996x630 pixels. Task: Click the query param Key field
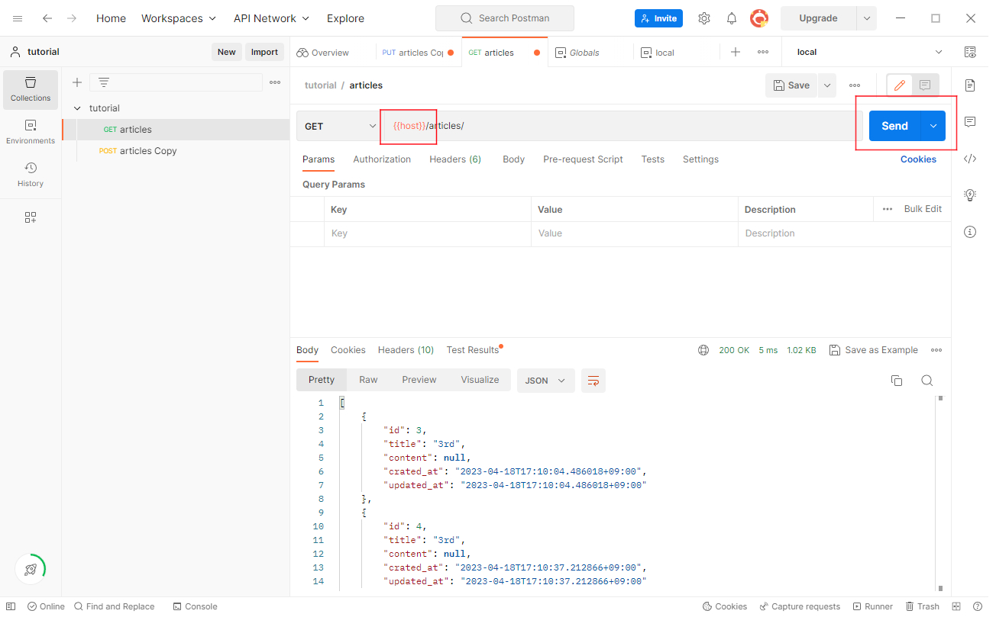click(428, 233)
